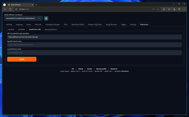The height and width of the screenshot is (117, 189).
Task: Reload the browser page
Action: [x=10, y=9]
